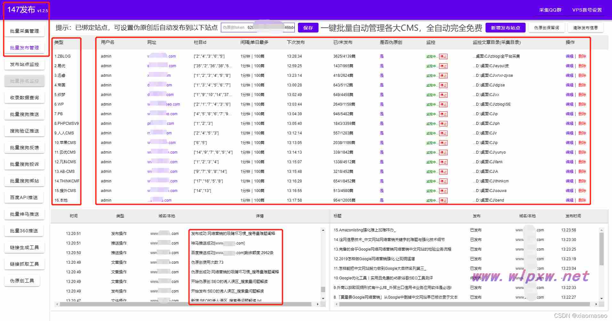
Task: Edit the 16.本地 site entry
Action: coord(569,200)
